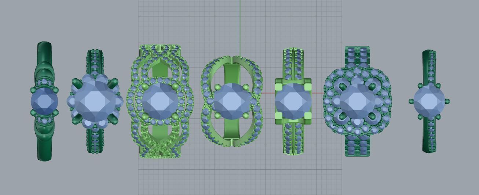Select the dark green pavé-band ring with eight-prong cluster

tap(95, 101)
